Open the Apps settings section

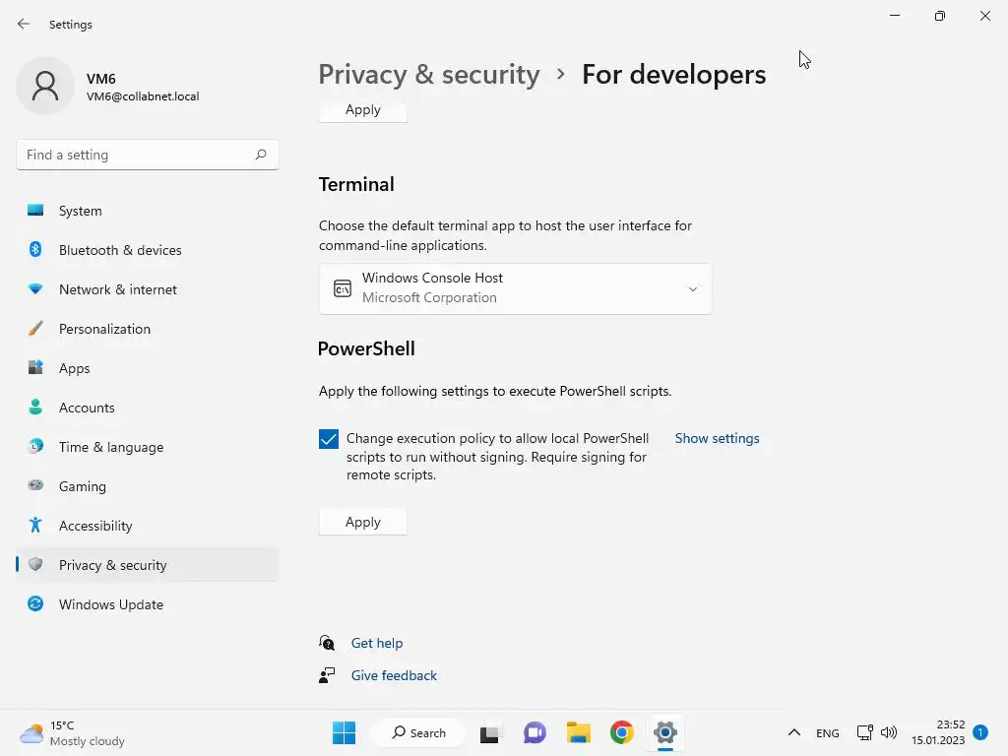click(74, 368)
